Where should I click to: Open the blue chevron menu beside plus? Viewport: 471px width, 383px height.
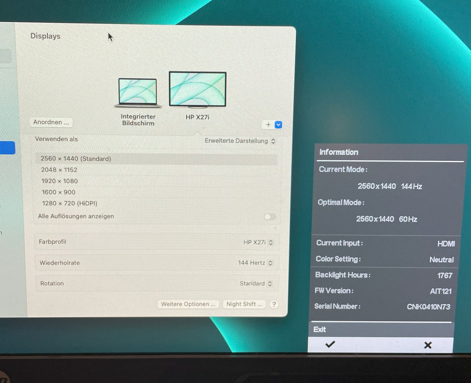pyautogui.click(x=279, y=125)
